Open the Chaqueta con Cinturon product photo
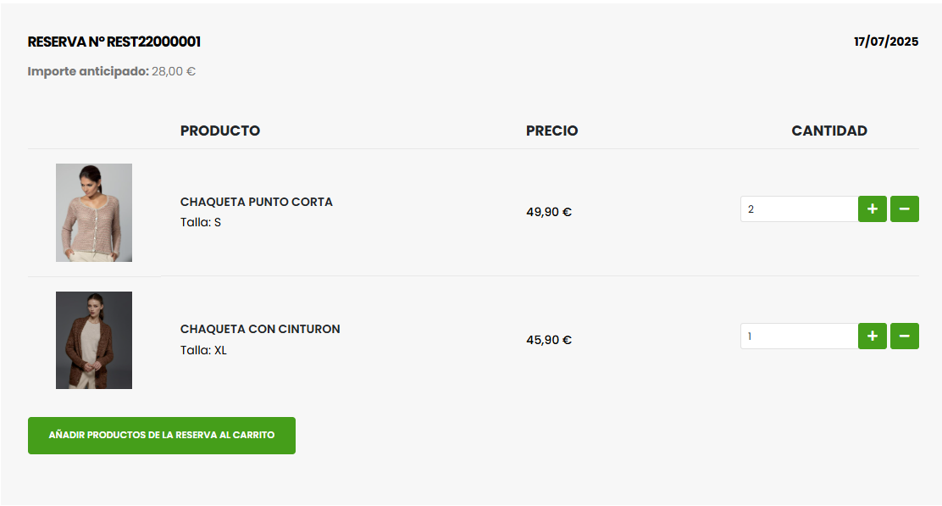942x506 pixels. pyautogui.click(x=94, y=340)
